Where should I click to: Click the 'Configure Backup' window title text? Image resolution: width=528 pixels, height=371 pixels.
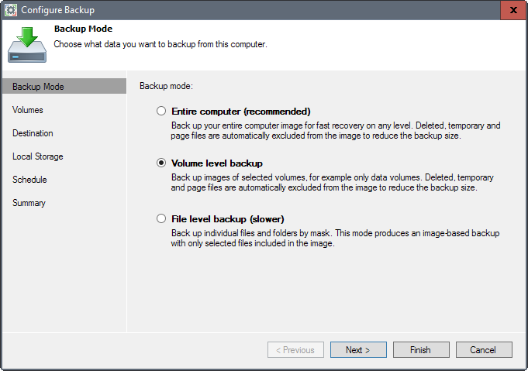(x=57, y=10)
